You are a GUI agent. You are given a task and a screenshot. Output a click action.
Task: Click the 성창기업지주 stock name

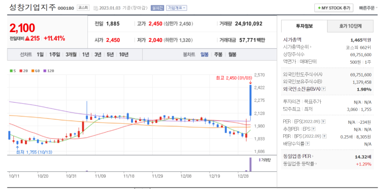pyautogui.click(x=32, y=7)
